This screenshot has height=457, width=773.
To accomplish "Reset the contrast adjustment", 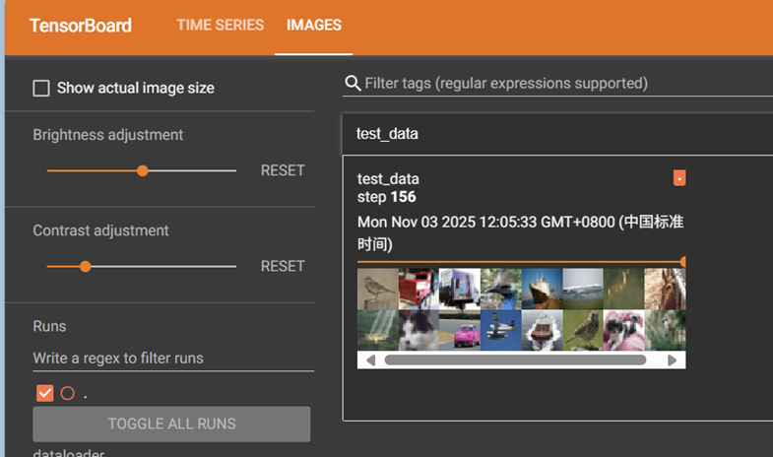I will 283,266.
